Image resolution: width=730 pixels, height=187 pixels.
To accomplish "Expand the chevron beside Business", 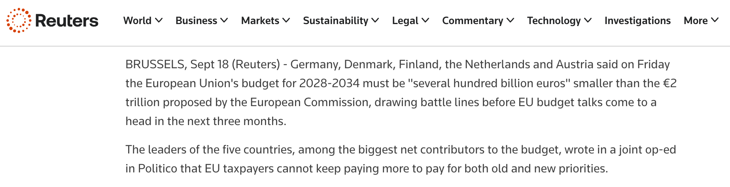I will (x=224, y=20).
